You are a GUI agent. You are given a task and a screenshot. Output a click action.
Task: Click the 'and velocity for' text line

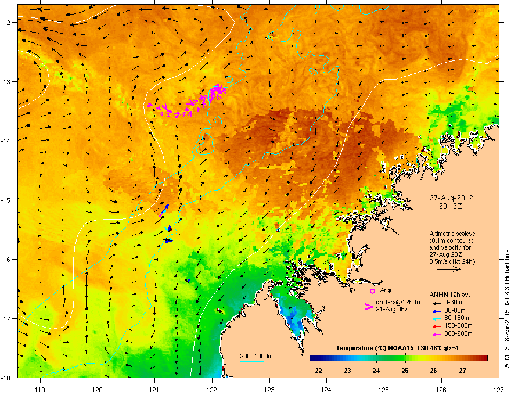click(x=450, y=247)
